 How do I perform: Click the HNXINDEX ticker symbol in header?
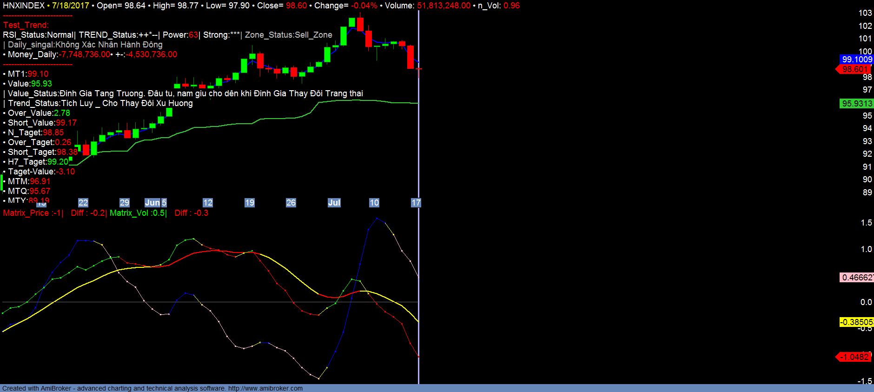(24, 6)
